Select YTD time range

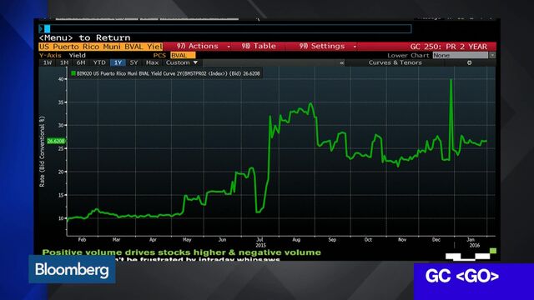click(99, 62)
